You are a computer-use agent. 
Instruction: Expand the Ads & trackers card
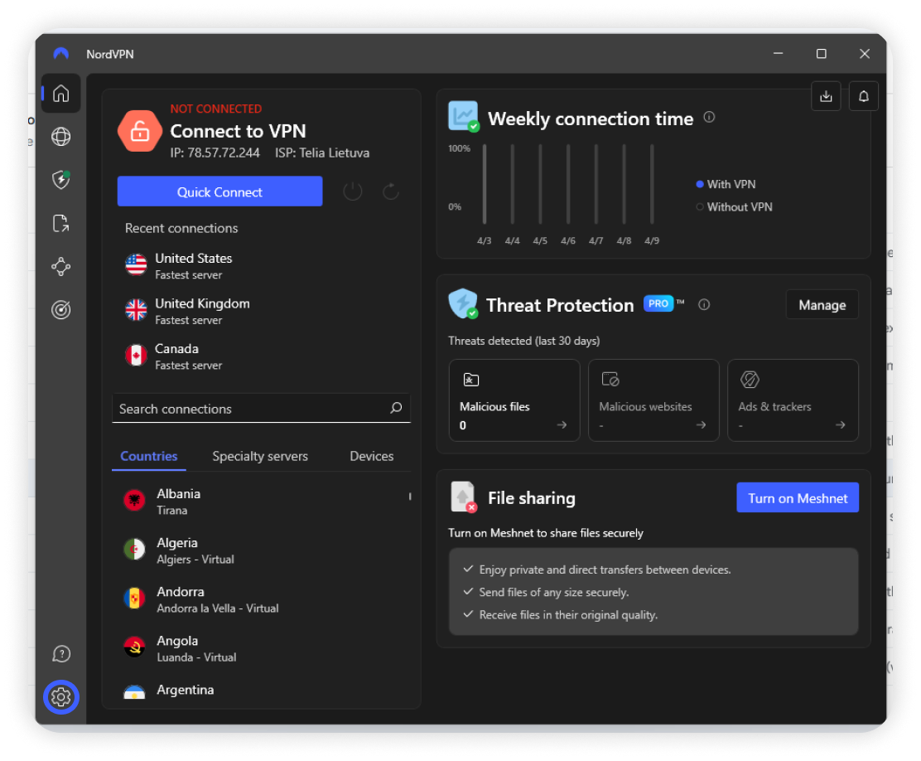click(792, 400)
